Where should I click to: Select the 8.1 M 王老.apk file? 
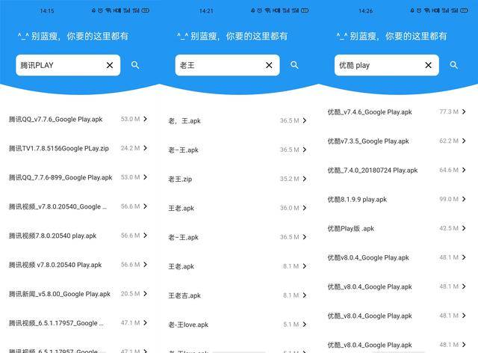pyautogui.click(x=181, y=266)
